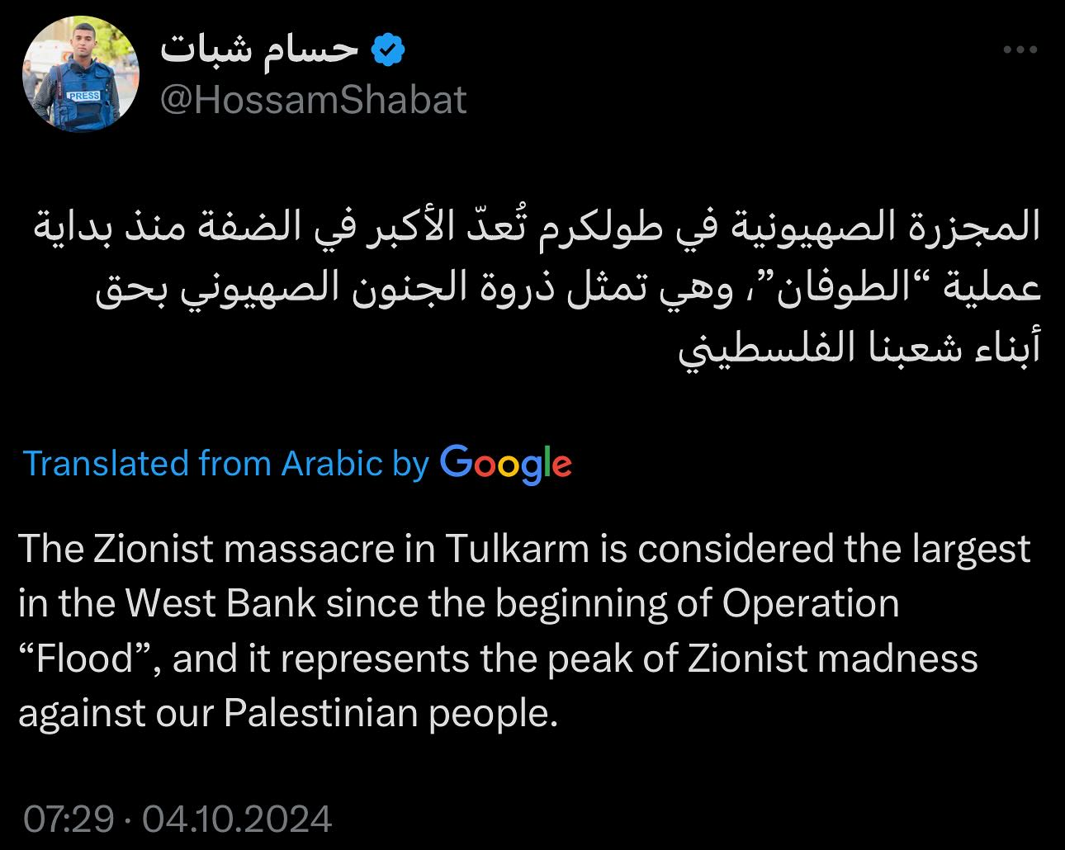Click the Arabic display name حسام شبات
This screenshot has width=1065, height=850.
(x=258, y=50)
